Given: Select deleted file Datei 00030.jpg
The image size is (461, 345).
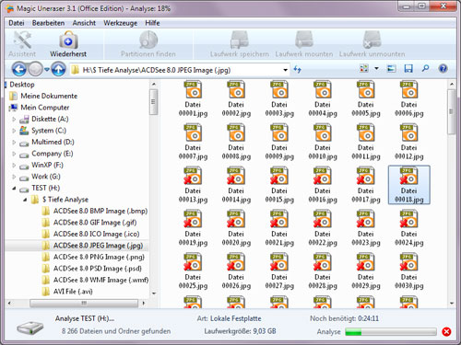Looking at the screenshot, I should tap(409, 271).
